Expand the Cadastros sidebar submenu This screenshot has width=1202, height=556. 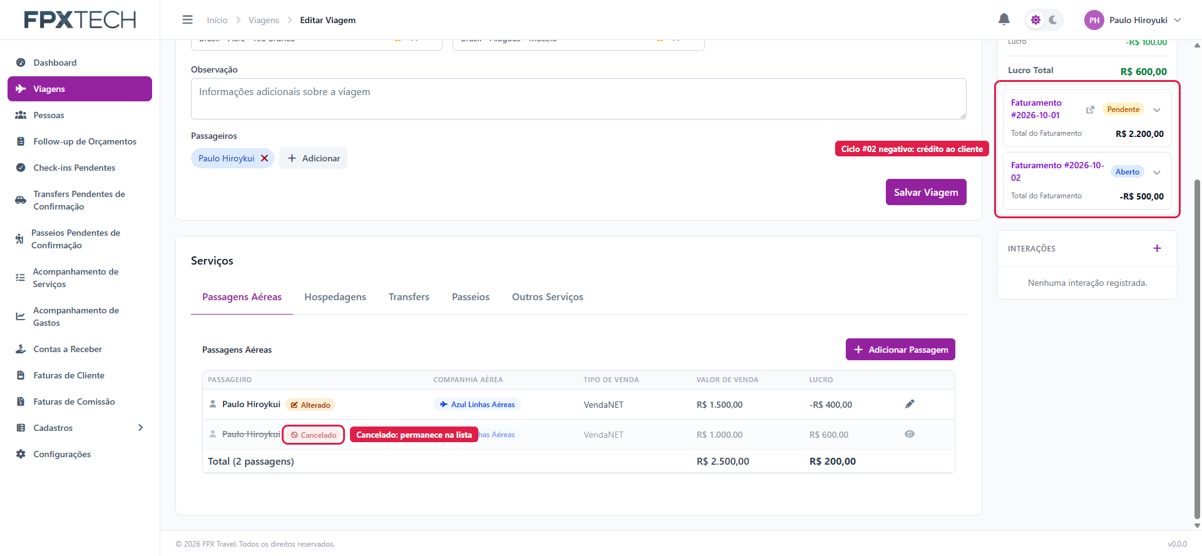pos(140,428)
